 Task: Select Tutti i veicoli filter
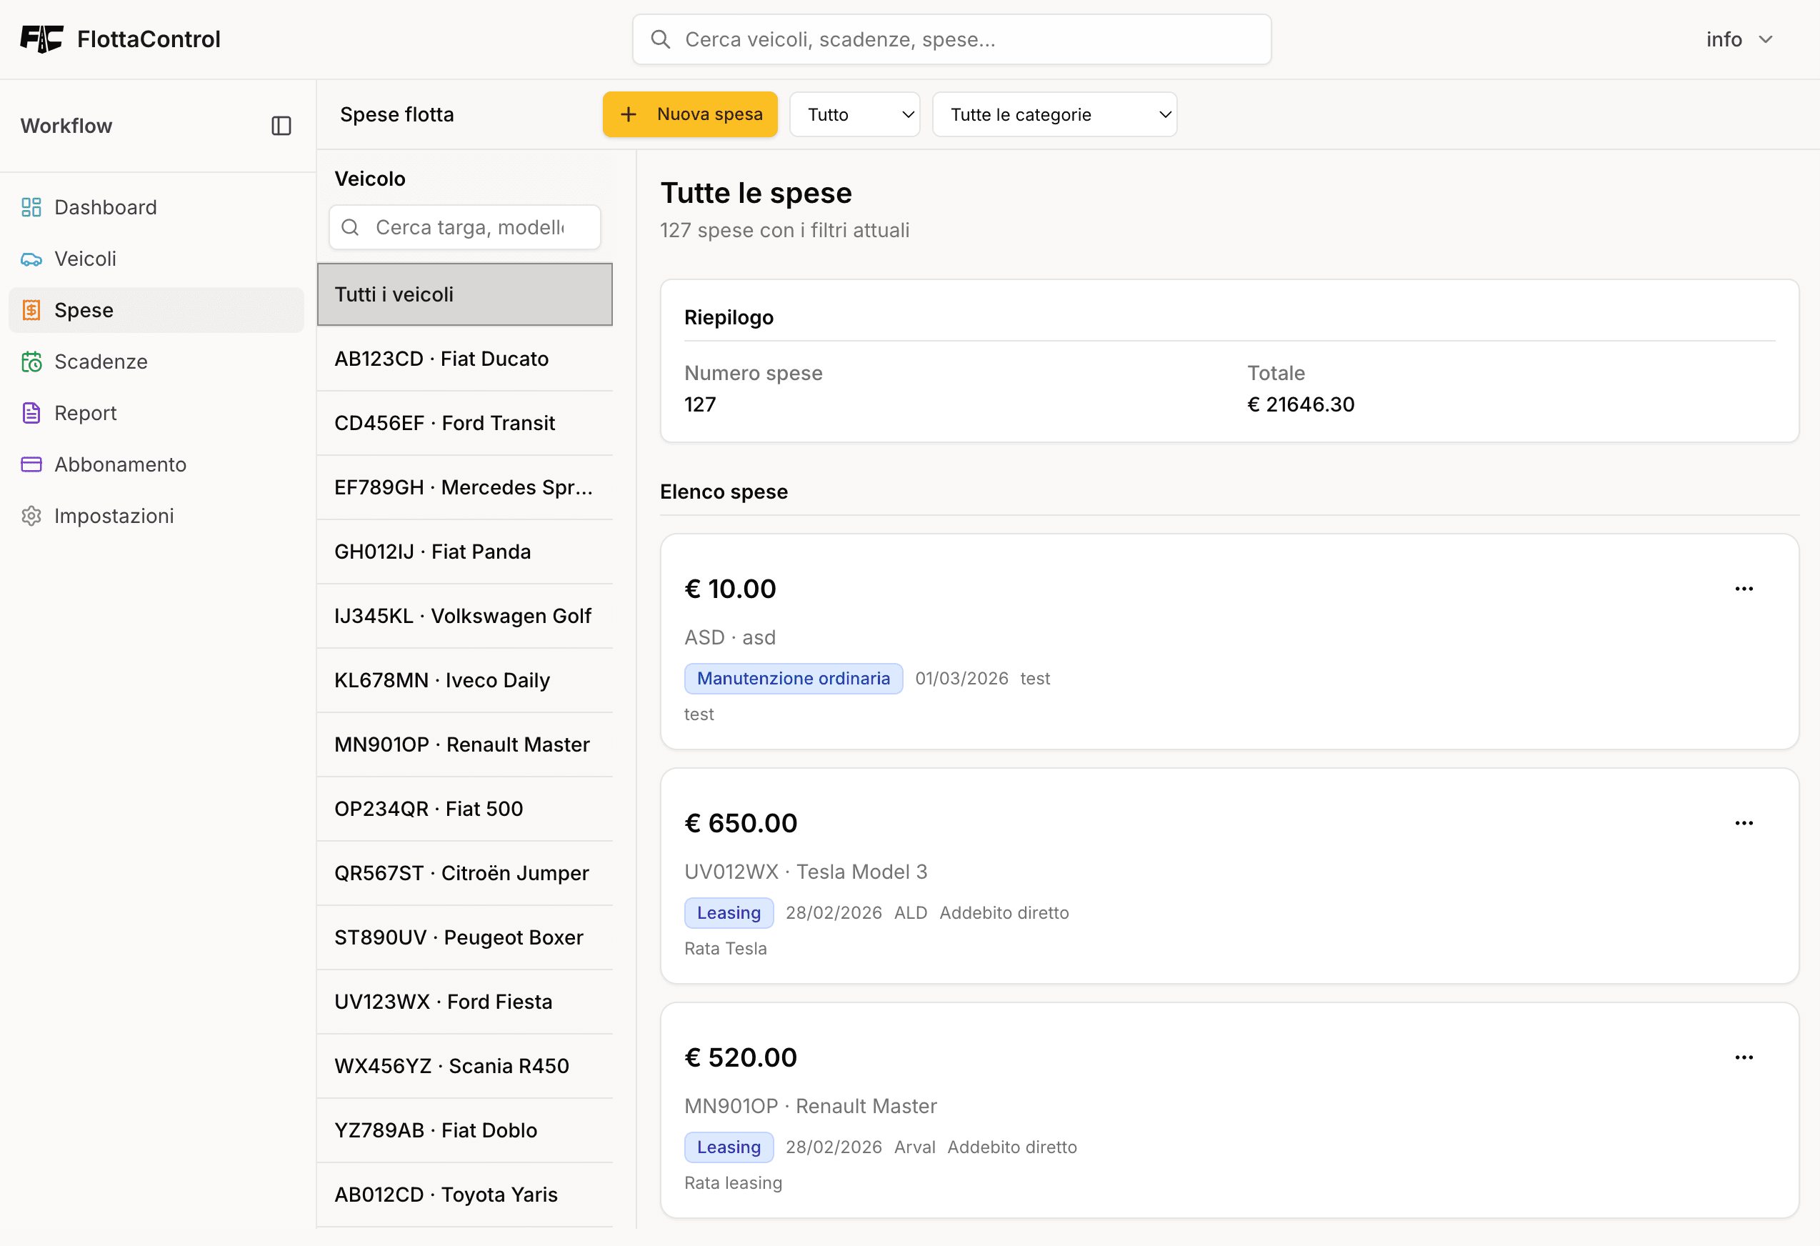click(x=464, y=294)
